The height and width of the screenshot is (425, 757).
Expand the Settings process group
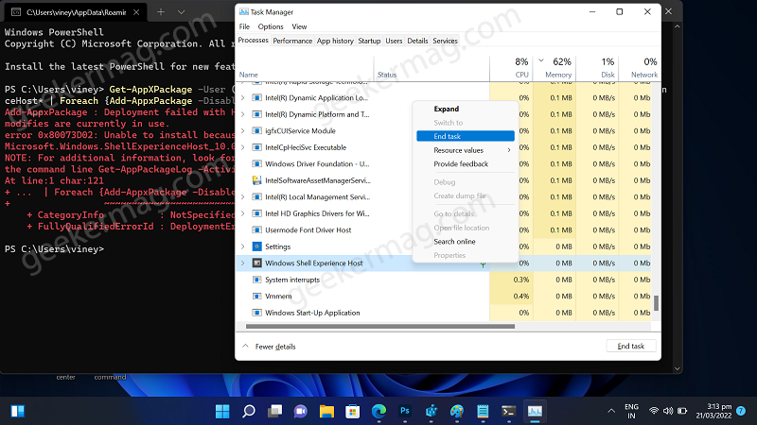click(x=243, y=246)
